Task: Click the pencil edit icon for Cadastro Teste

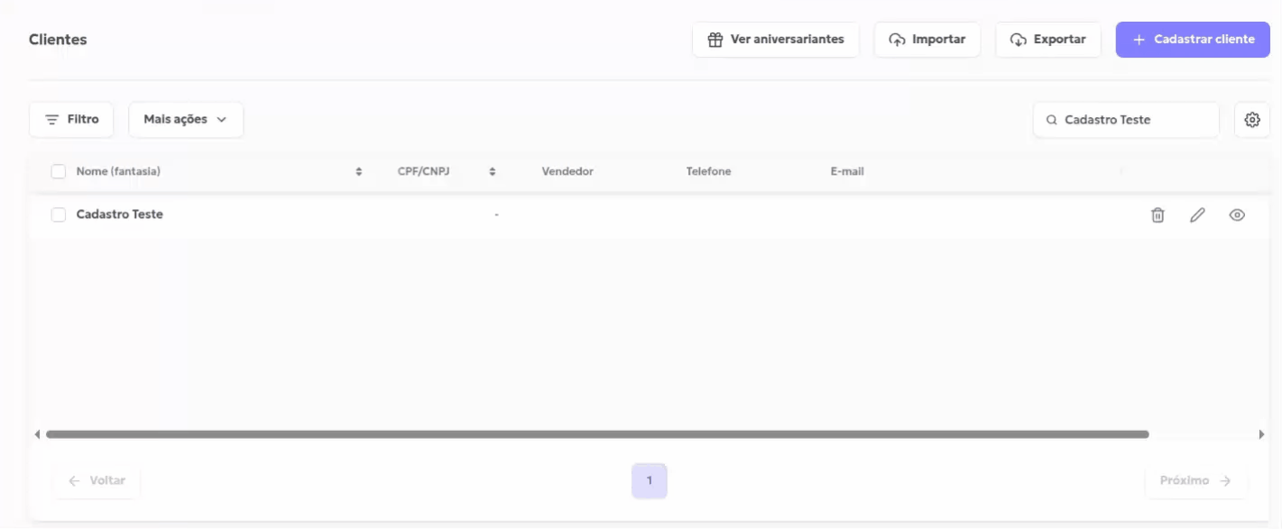Action: pyautogui.click(x=1197, y=214)
